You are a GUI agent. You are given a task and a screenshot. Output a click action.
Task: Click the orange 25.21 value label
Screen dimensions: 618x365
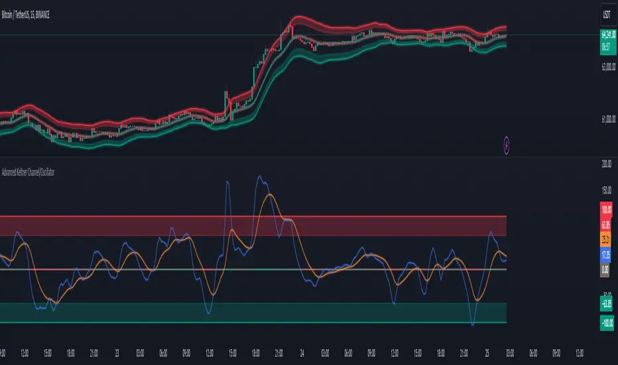click(606, 240)
